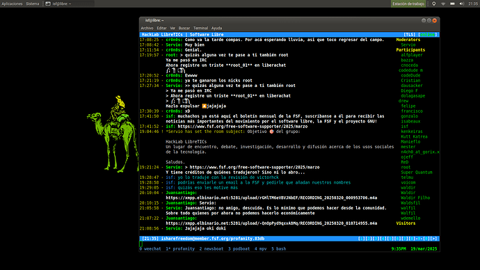Click the 21:35 panel clock
This screenshot has width=480, height=270.
(473, 3)
